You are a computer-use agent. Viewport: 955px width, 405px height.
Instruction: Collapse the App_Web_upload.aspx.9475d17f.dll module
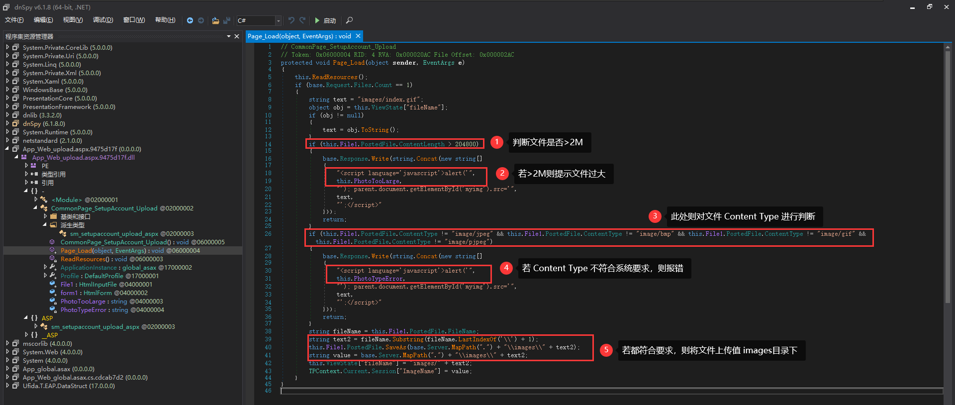coord(16,157)
